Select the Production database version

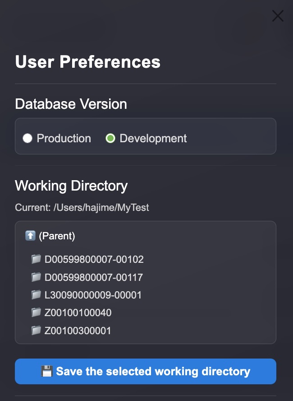pos(27,138)
